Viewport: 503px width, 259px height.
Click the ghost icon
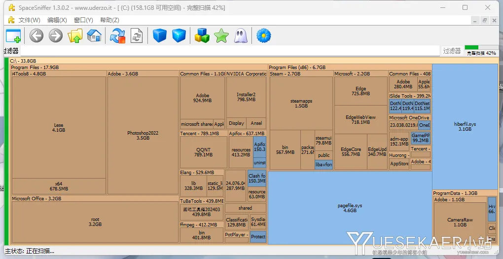click(x=241, y=36)
